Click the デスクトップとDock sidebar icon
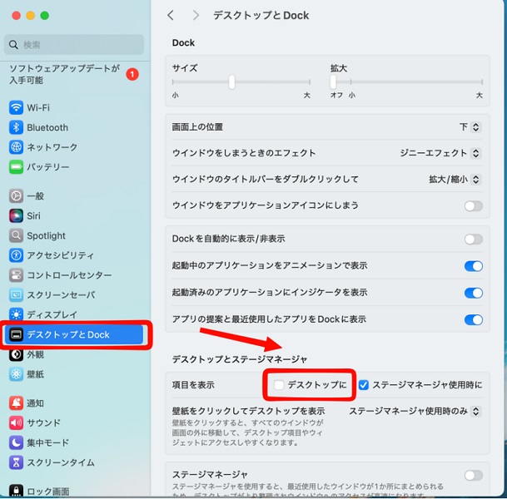This screenshot has width=507, height=499. point(16,334)
